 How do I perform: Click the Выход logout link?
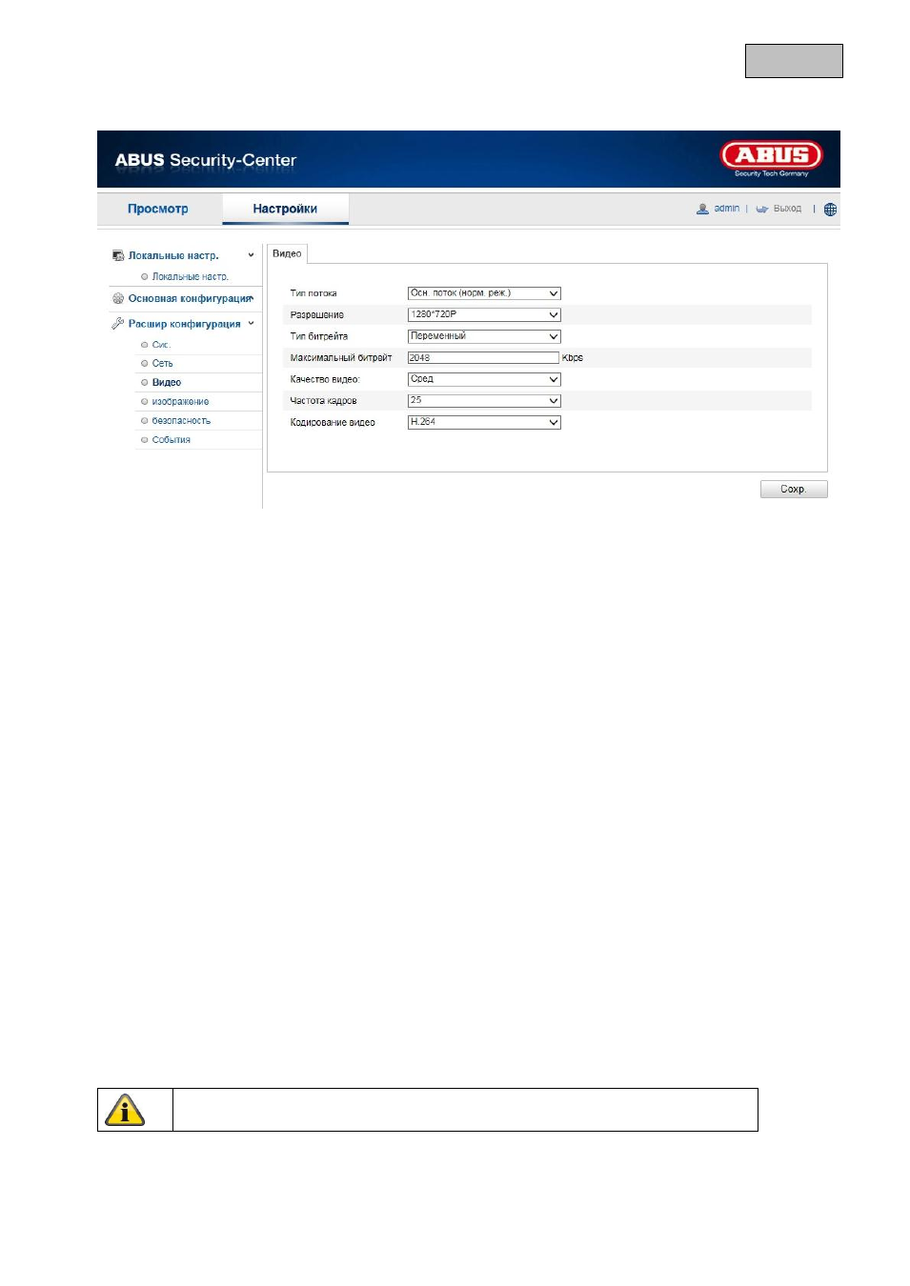[787, 209]
